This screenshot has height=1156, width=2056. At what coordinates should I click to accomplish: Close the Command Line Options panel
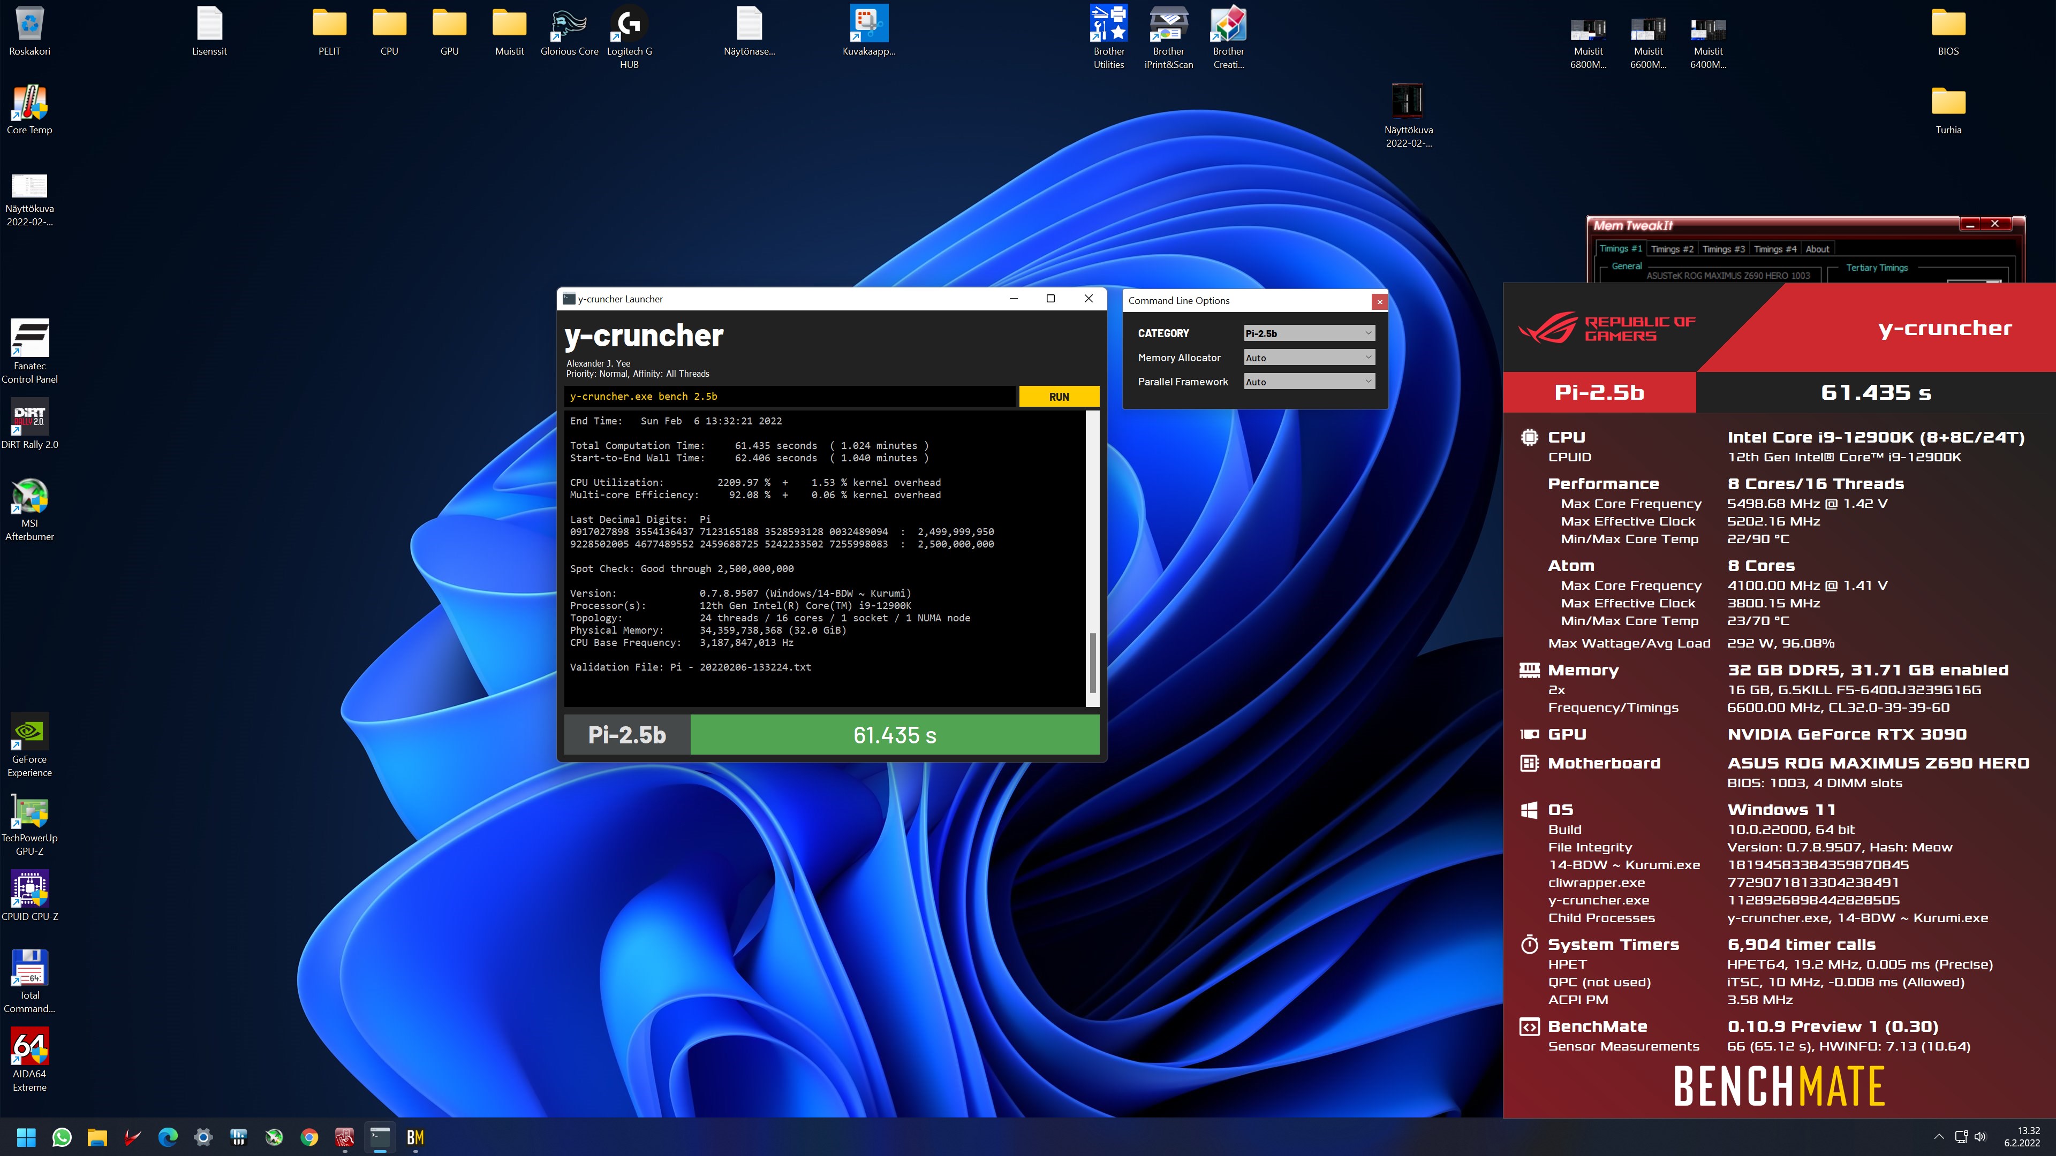pos(1379,301)
